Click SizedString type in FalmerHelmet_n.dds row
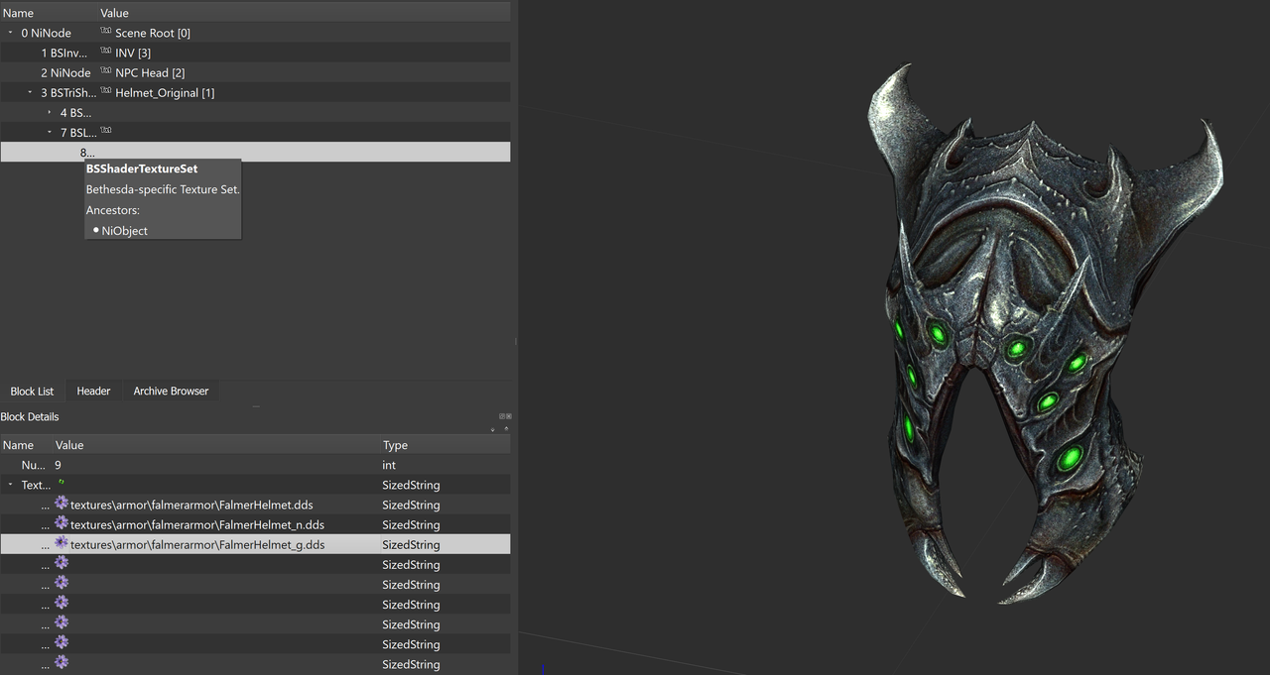Viewport: 1270px width, 675px height. [x=411, y=524]
